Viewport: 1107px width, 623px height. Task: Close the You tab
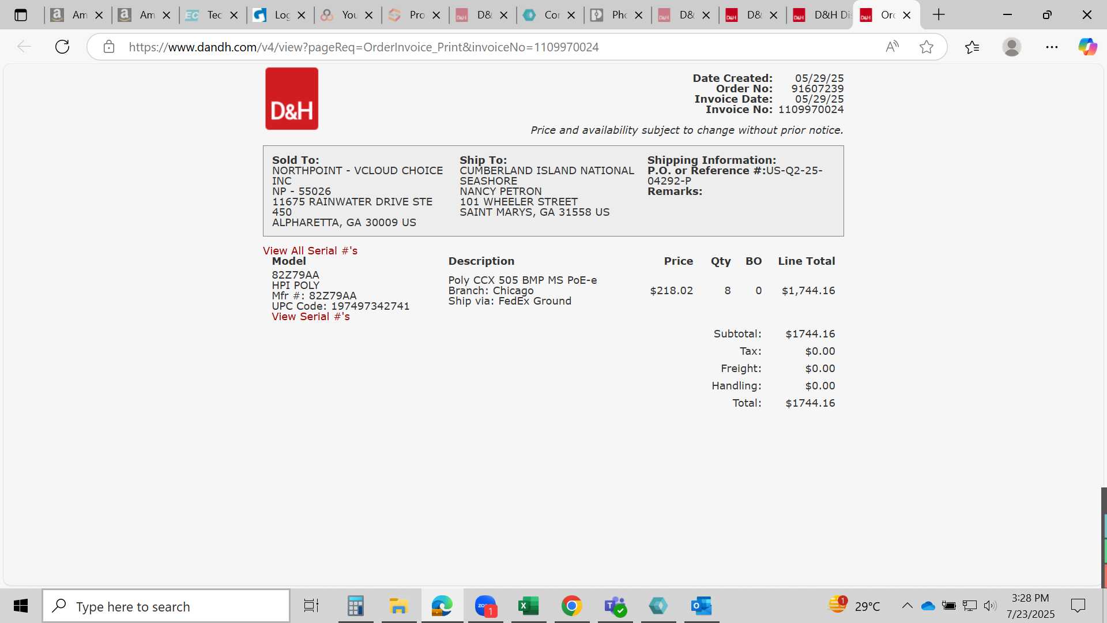(369, 15)
